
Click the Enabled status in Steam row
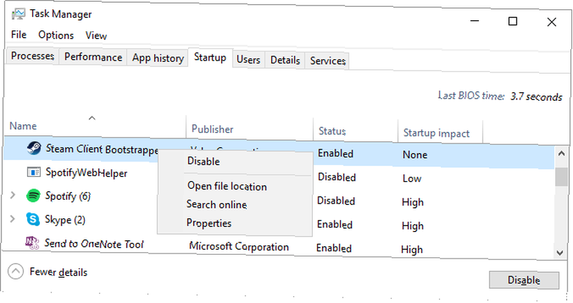[335, 154]
